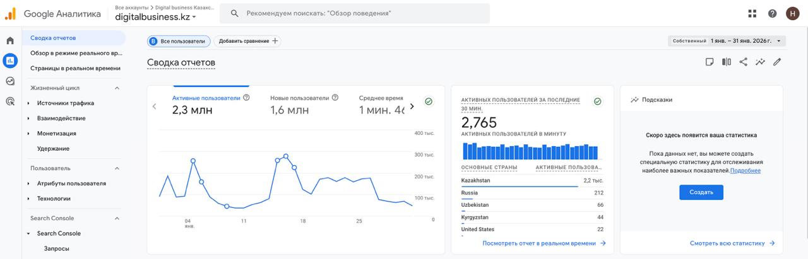Open the Advertising icon in left rail
Image resolution: width=808 pixels, height=259 pixels.
[10, 101]
